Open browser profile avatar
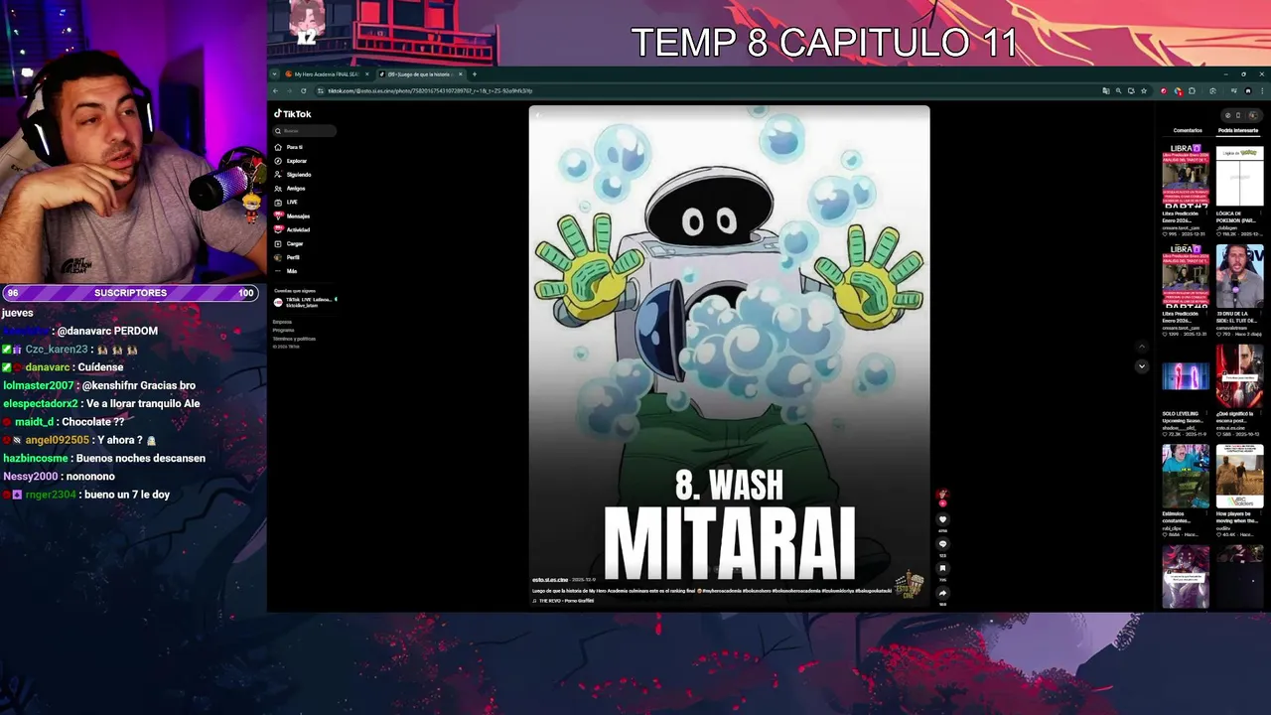The height and width of the screenshot is (715, 1271). pos(1248,90)
